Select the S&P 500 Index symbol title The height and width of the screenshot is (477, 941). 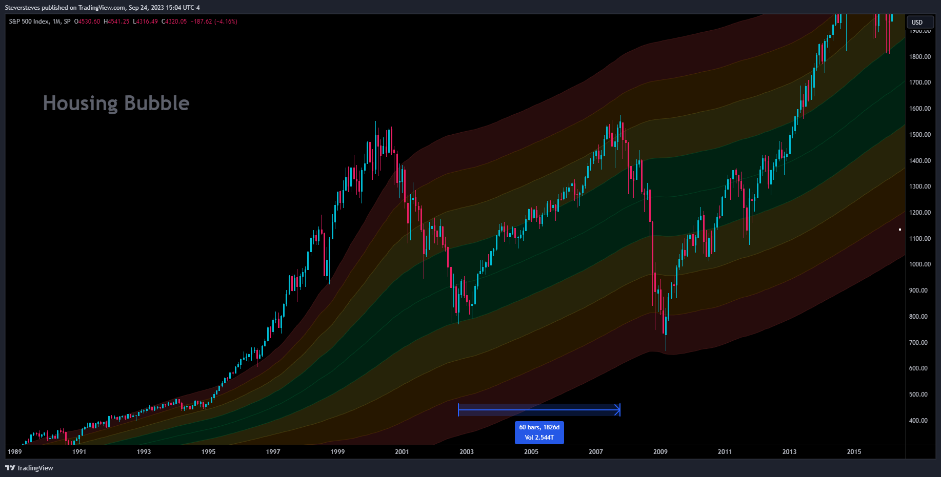(x=29, y=22)
